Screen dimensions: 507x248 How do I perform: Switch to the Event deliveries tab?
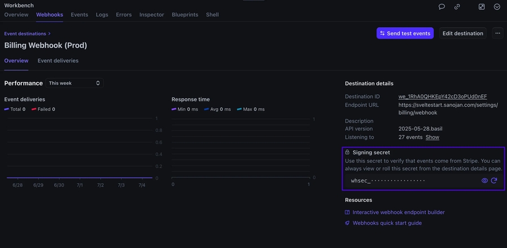58,61
